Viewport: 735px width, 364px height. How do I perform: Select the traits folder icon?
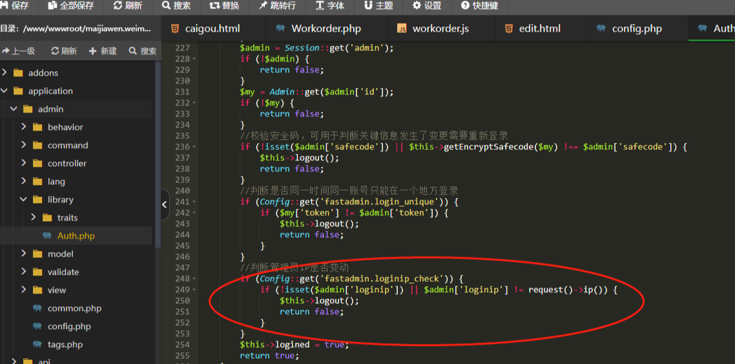[47, 217]
